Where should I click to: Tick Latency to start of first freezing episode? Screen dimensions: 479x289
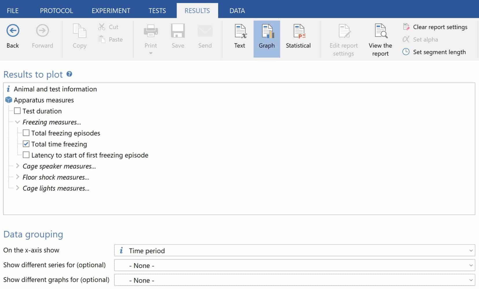point(26,155)
